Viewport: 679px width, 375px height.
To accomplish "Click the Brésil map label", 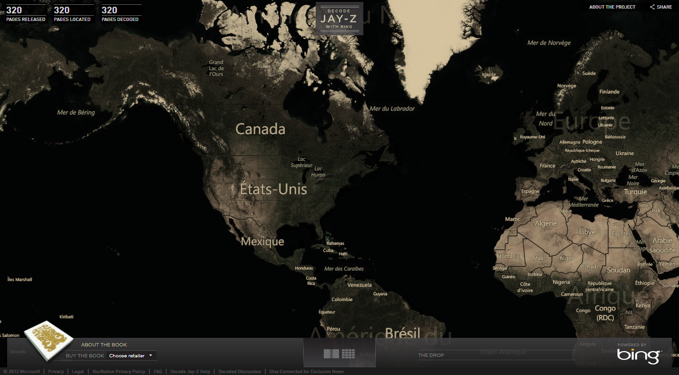I will (x=402, y=333).
